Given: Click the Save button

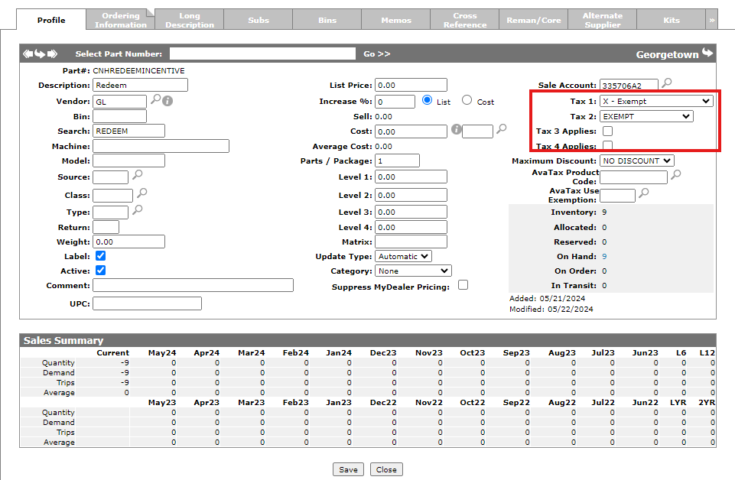Looking at the screenshot, I should coord(348,469).
